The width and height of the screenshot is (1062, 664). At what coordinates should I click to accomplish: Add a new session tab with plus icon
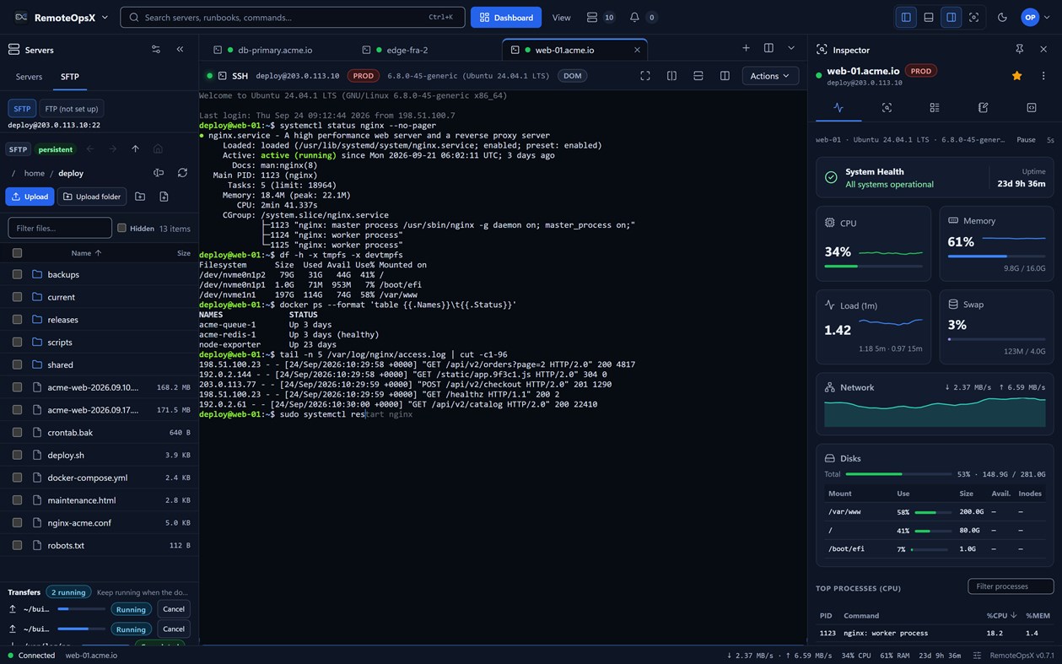746,48
